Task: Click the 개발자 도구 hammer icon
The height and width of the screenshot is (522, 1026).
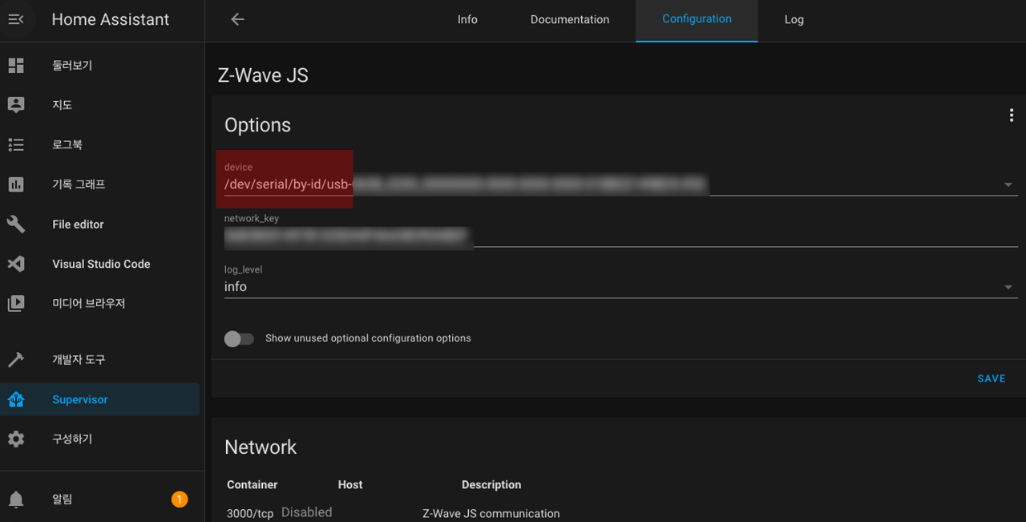Action: [x=16, y=359]
